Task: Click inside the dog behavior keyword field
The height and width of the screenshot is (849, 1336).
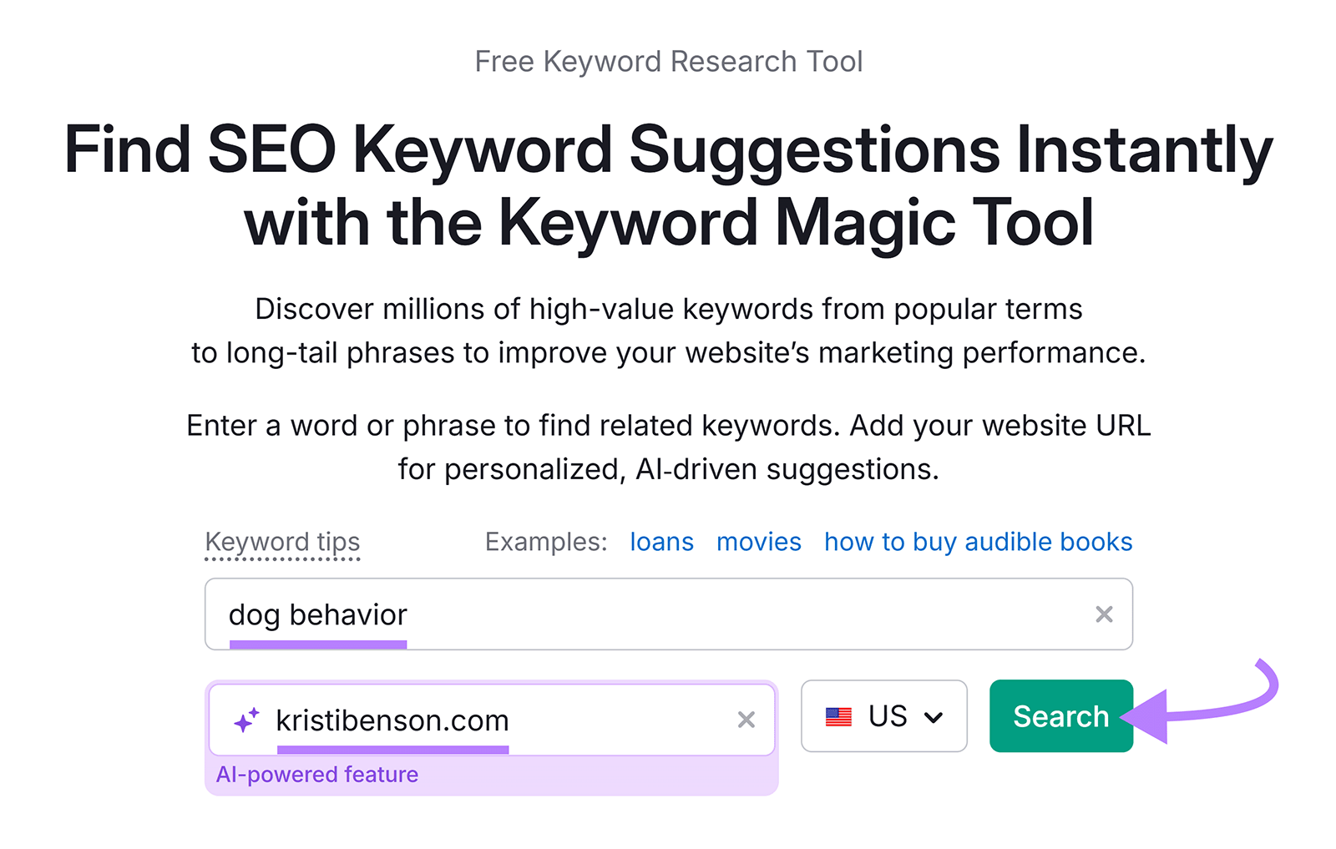Action: click(x=584, y=614)
